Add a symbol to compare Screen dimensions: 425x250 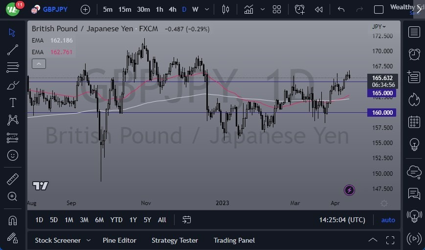pos(85,10)
